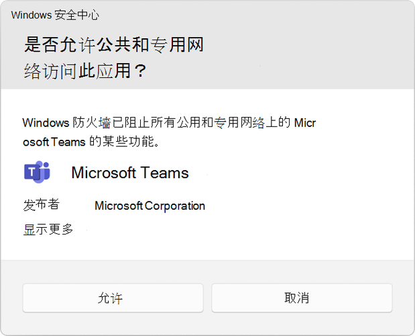This screenshot has width=415, height=336.
Task: Click the 防火墙 word in description
Action: (91, 123)
